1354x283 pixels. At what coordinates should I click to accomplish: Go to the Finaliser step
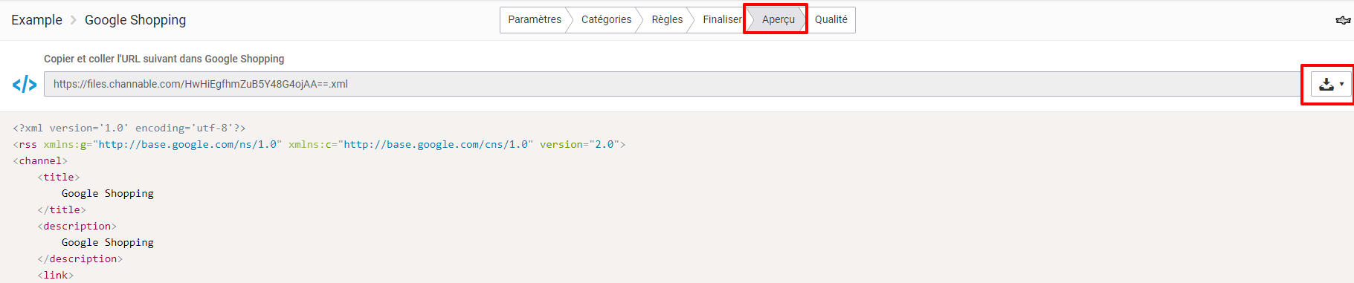coord(722,20)
